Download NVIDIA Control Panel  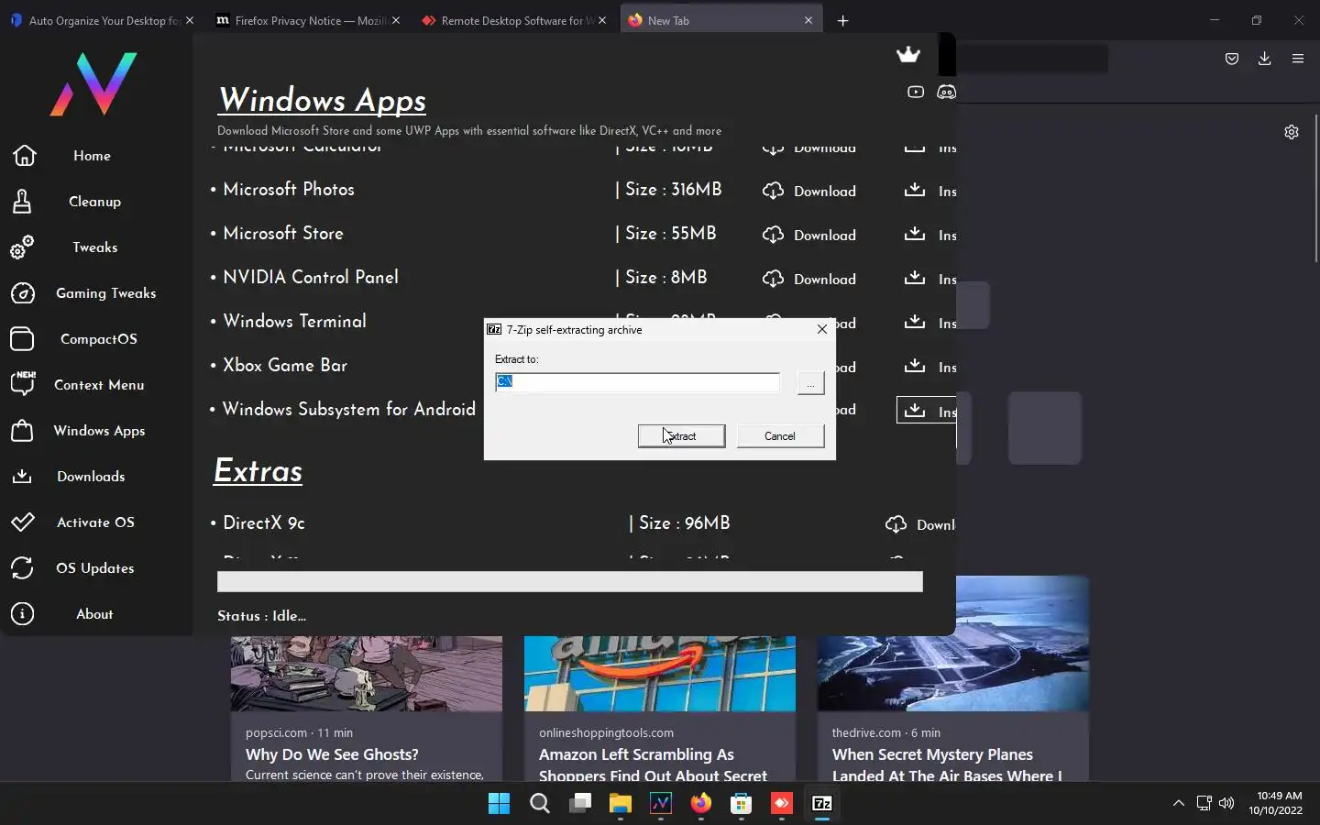click(809, 279)
